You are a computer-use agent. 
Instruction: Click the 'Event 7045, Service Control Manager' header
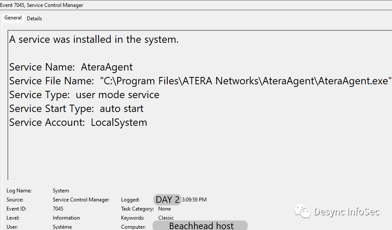41,5
